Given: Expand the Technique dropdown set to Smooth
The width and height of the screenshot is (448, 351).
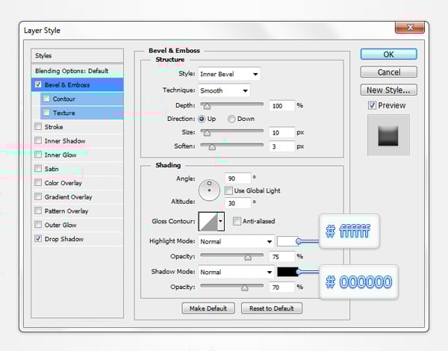Looking at the screenshot, I should [223, 90].
